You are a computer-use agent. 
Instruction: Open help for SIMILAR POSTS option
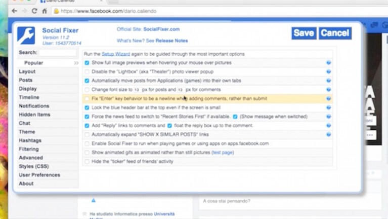[328, 134]
